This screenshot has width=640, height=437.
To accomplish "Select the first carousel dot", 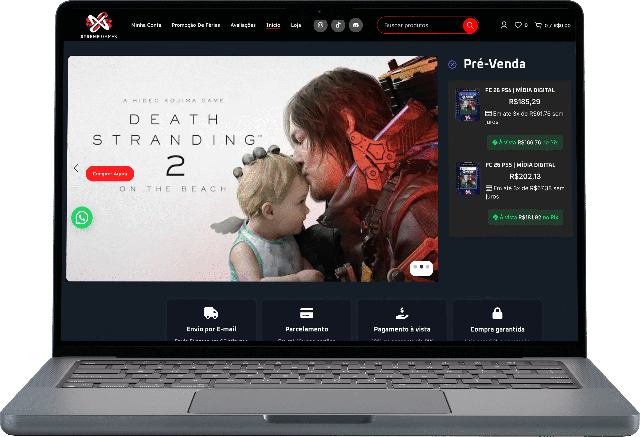I will [415, 267].
